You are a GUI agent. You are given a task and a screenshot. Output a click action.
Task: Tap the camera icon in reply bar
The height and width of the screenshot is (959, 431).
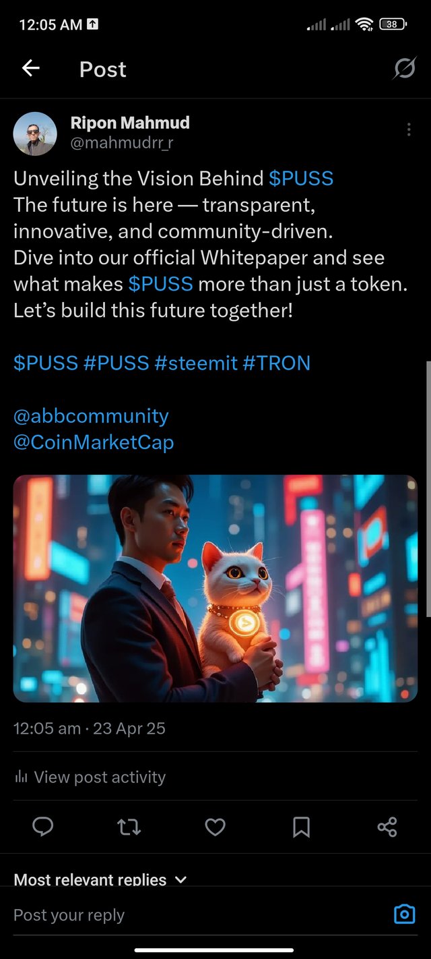[x=404, y=914]
